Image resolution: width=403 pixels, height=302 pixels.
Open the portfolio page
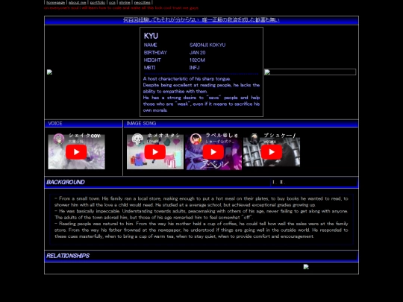point(98,2)
